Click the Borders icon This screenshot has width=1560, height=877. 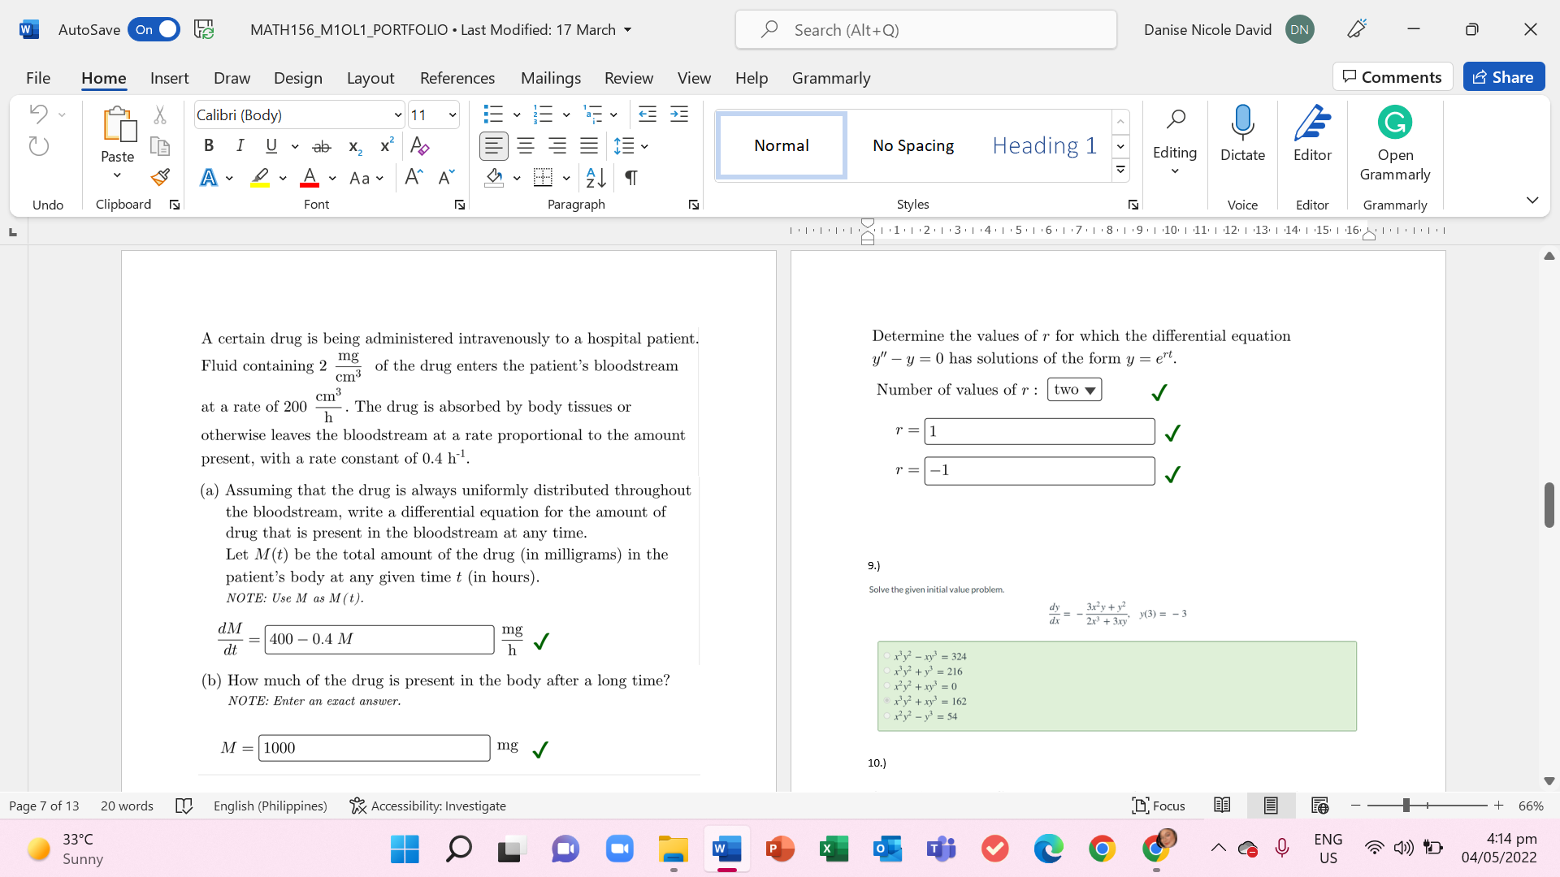point(543,177)
